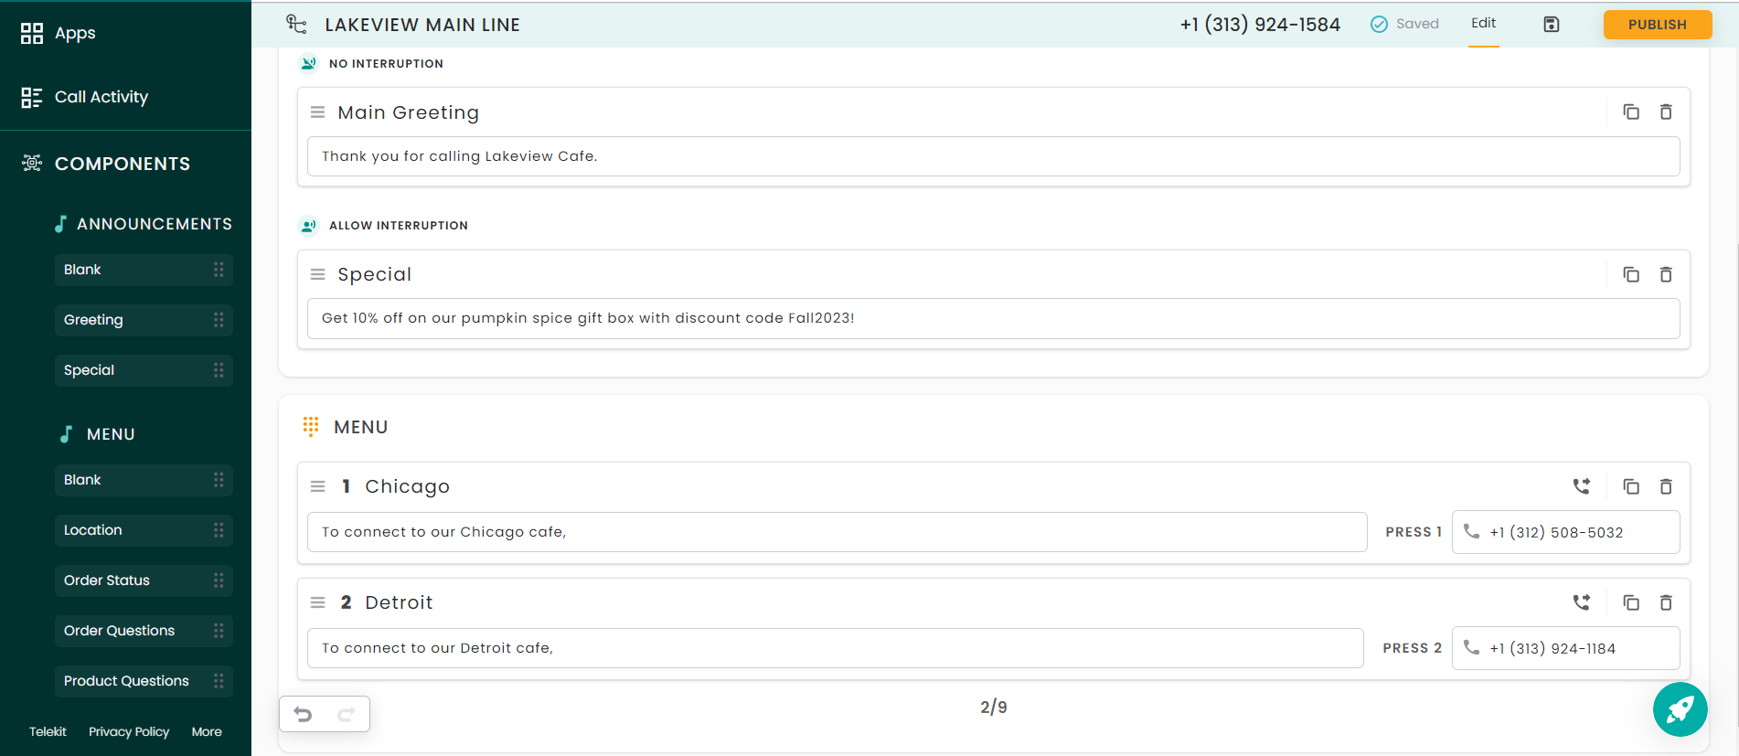Select the Greeting announcement component

144,320
